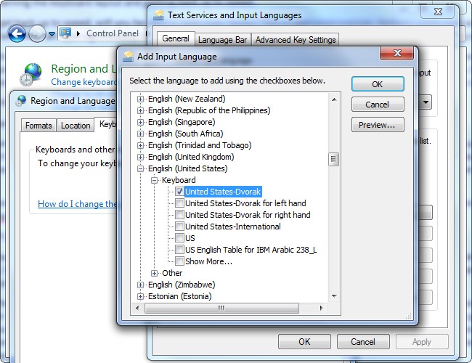Select 'English (United States)' tree row text
Image resolution: width=472 pixels, height=363 pixels.
click(188, 168)
